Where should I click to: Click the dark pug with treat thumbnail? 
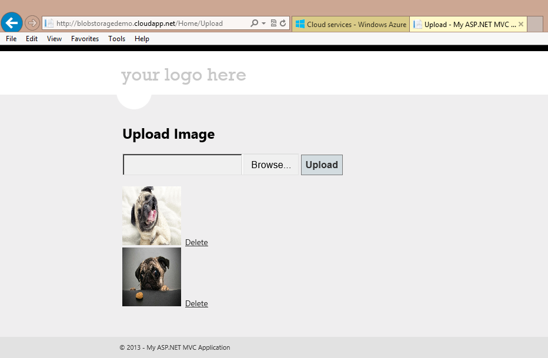pyautogui.click(x=152, y=277)
